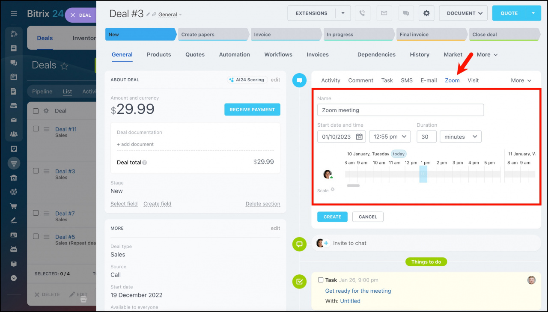548x312 pixels.
Task: Click the Create button for Zoom meeting
Action: click(x=332, y=217)
